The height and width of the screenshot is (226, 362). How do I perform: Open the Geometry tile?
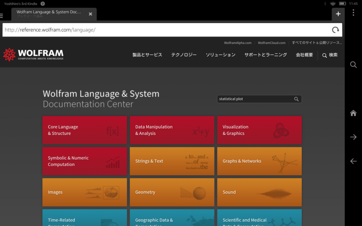click(x=172, y=192)
